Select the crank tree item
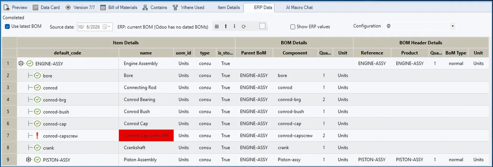 [48, 148]
